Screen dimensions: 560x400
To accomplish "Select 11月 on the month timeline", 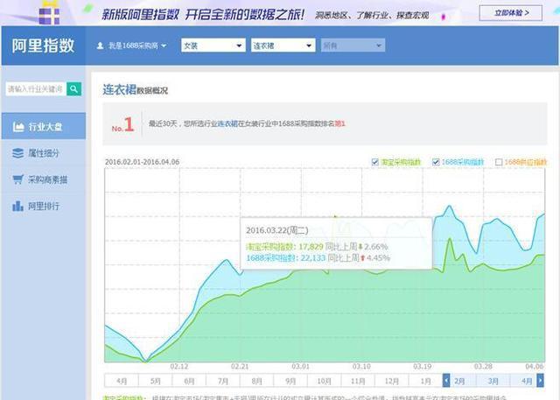I will click(x=358, y=381).
